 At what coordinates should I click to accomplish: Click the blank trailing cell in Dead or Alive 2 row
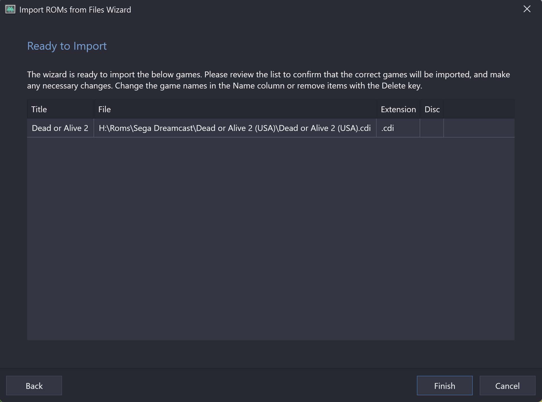pyautogui.click(x=479, y=128)
